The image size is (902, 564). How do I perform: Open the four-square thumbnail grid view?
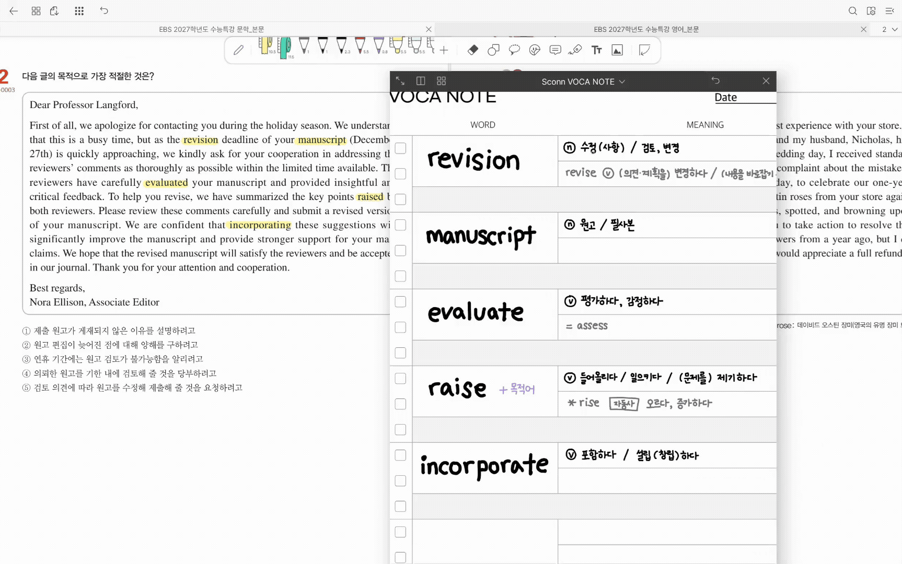coord(36,11)
